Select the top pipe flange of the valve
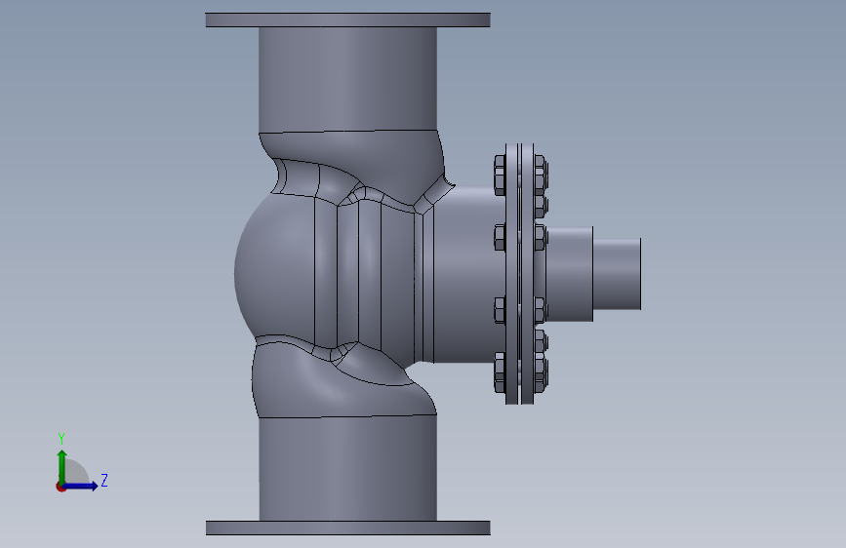The image size is (846, 548). [348, 20]
